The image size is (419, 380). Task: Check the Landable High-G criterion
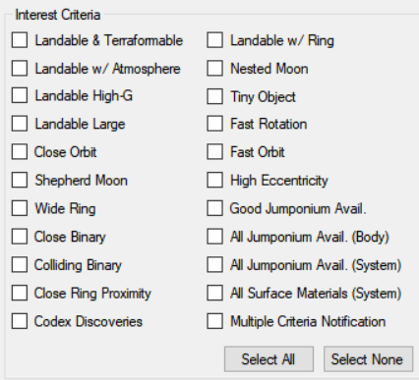[x=20, y=96]
